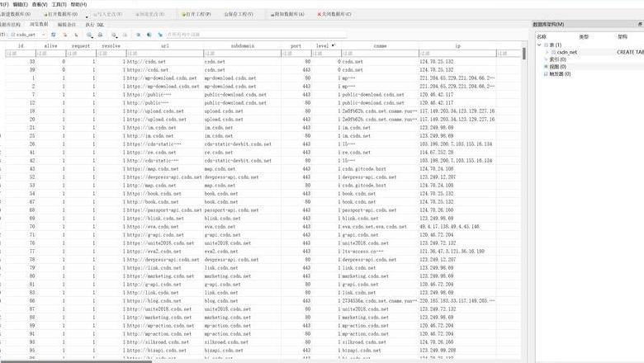Focus the filter field under ip column
The height and width of the screenshot is (363, 644).
(457, 54)
